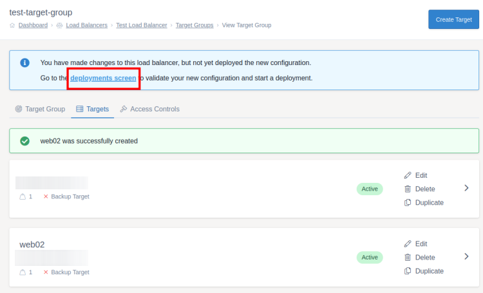Select the Targets tab
Screen dimensions: 483x293
tap(92, 109)
